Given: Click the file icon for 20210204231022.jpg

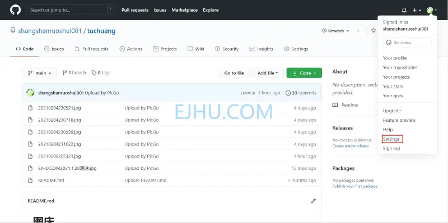Looking at the screenshot, I should pyautogui.click(x=30, y=144).
